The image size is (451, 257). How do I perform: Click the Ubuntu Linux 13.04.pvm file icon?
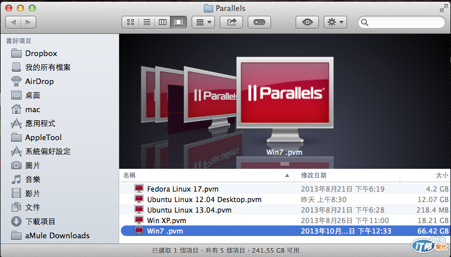click(x=139, y=210)
